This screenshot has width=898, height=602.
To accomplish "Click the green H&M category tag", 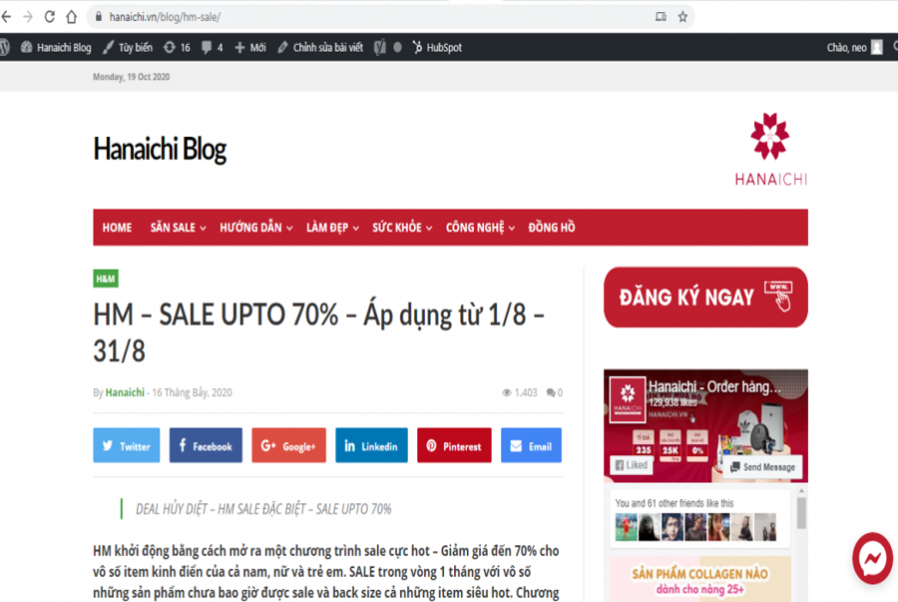I will 106,279.
